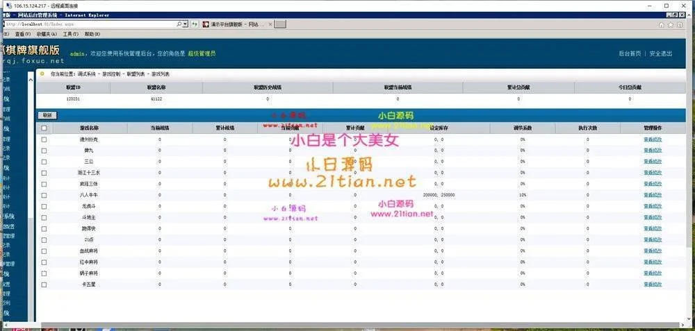Click the 安全退出 link
Screen dimensions: 695x331
pos(661,53)
